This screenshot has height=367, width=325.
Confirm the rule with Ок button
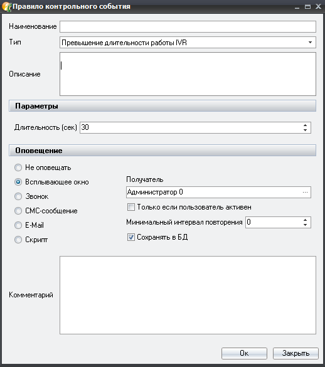(244, 353)
